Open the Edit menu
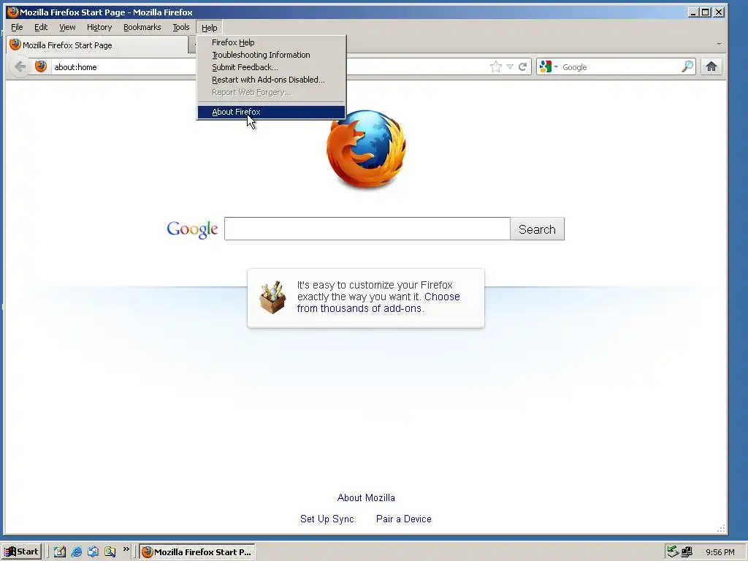The image size is (748, 561). tap(41, 27)
